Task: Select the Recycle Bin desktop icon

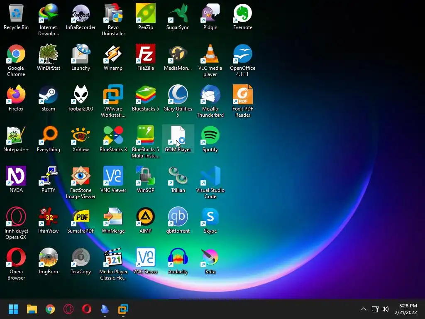Action: [16, 13]
